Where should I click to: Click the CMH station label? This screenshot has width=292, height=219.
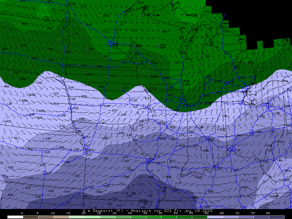coord(258,132)
